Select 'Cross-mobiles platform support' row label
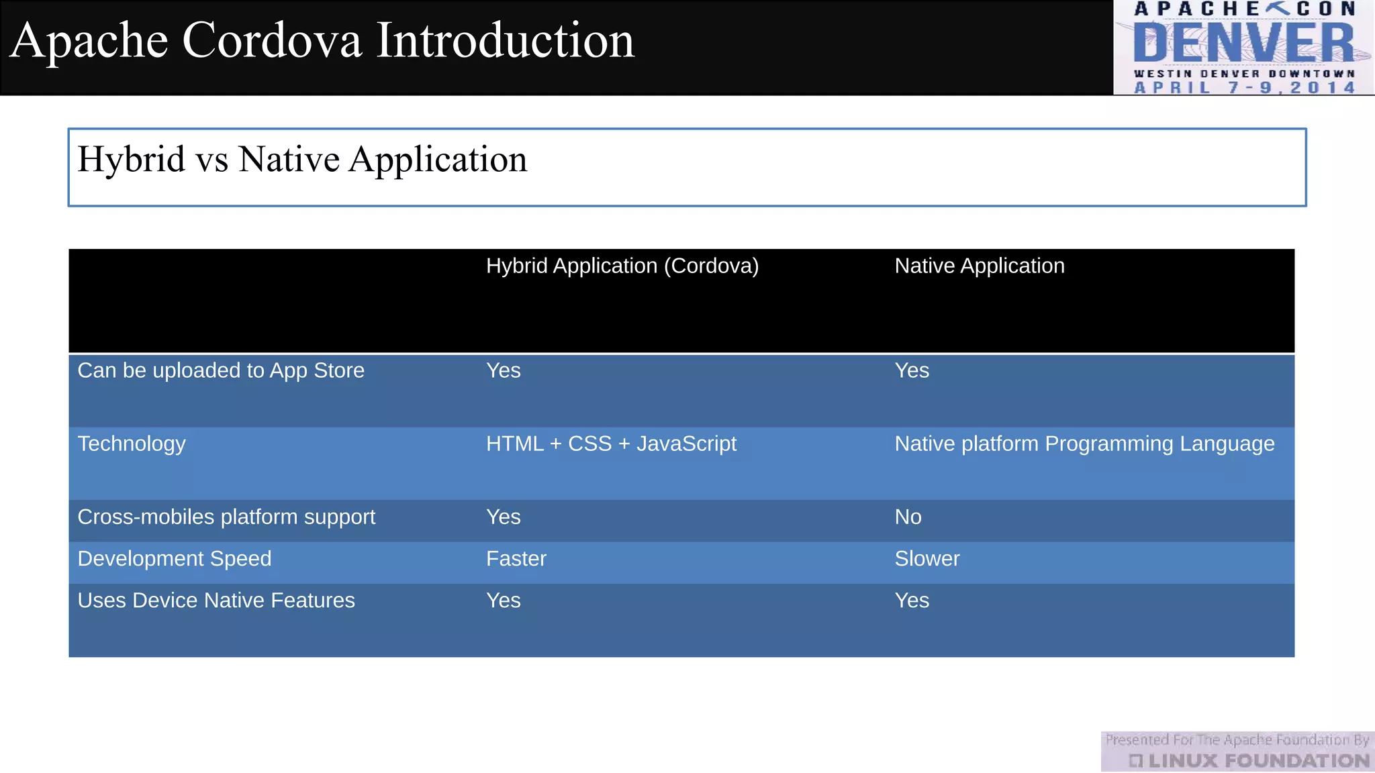Screen dimensions: 1375x773 [x=226, y=517]
